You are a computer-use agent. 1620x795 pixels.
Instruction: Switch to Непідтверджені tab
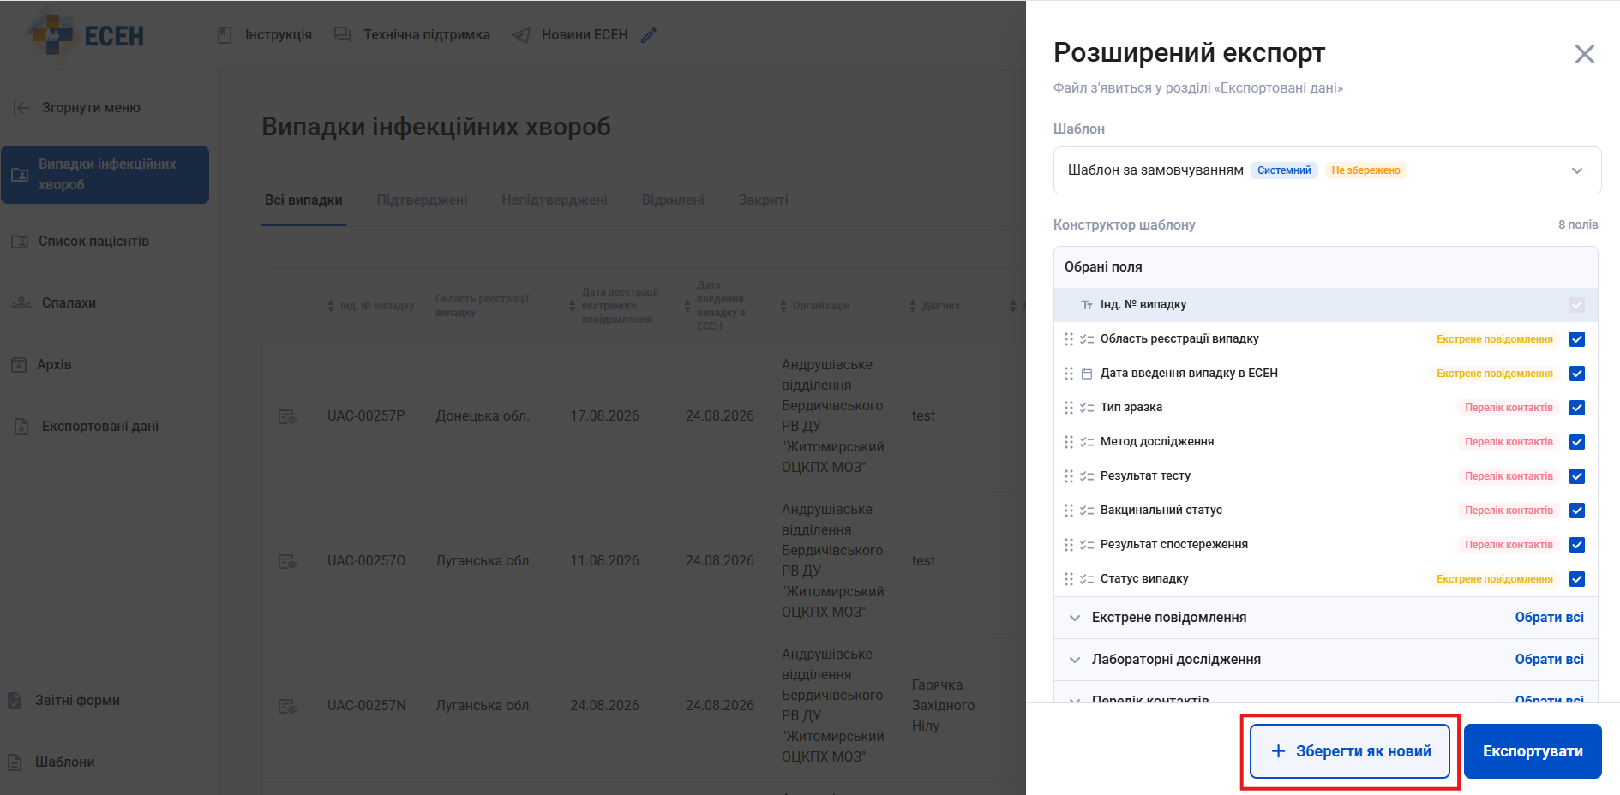pos(555,200)
